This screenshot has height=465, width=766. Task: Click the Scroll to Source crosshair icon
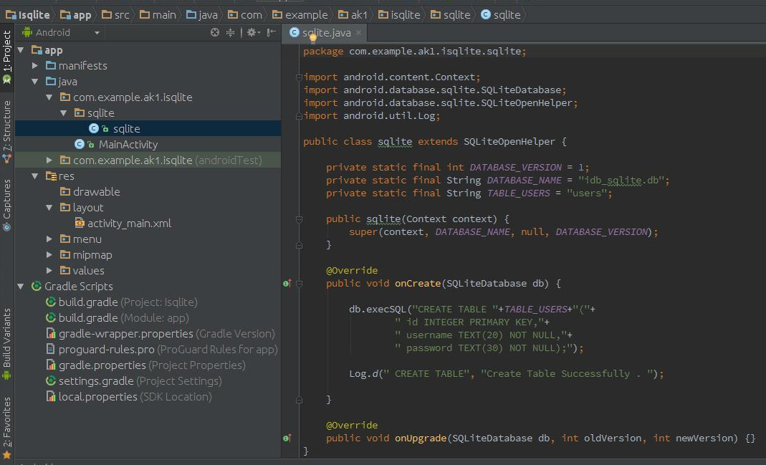point(214,32)
